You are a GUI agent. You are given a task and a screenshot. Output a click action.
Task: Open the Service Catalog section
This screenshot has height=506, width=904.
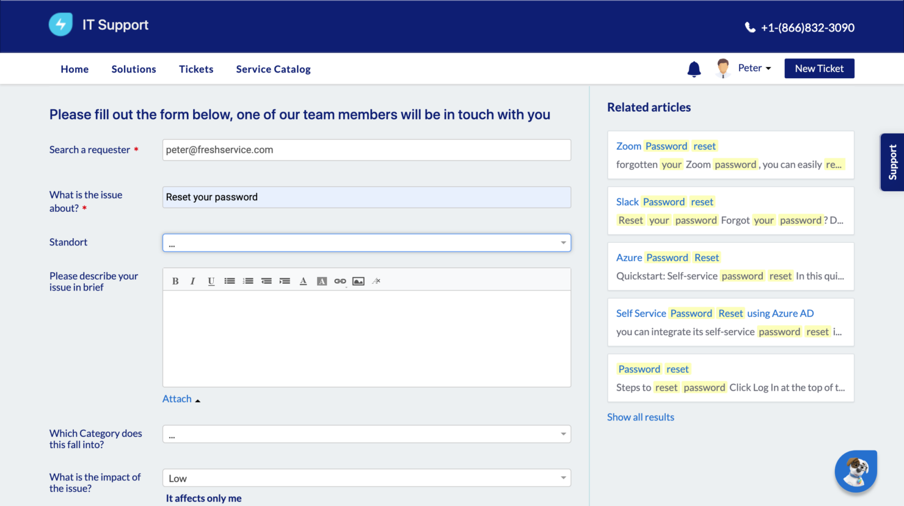click(x=273, y=69)
